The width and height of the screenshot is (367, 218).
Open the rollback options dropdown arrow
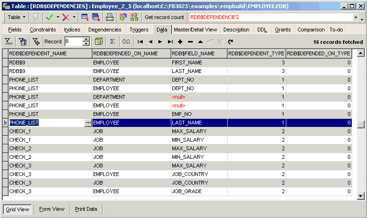[x=74, y=17]
